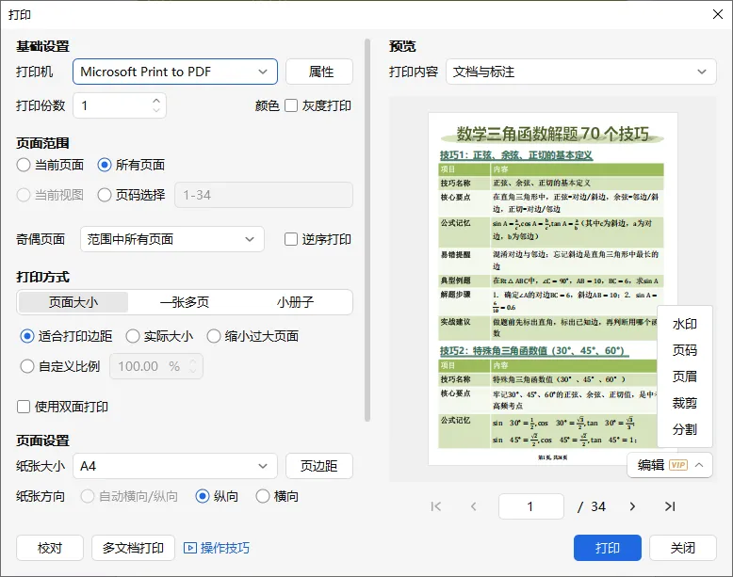This screenshot has width=733, height=577.
Task: Close the 打印 dialog
Action: pyautogui.click(x=718, y=14)
